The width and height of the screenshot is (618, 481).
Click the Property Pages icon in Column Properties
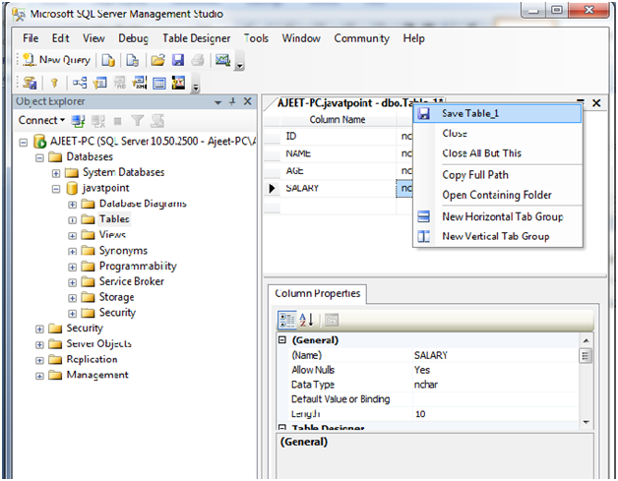coord(332,321)
